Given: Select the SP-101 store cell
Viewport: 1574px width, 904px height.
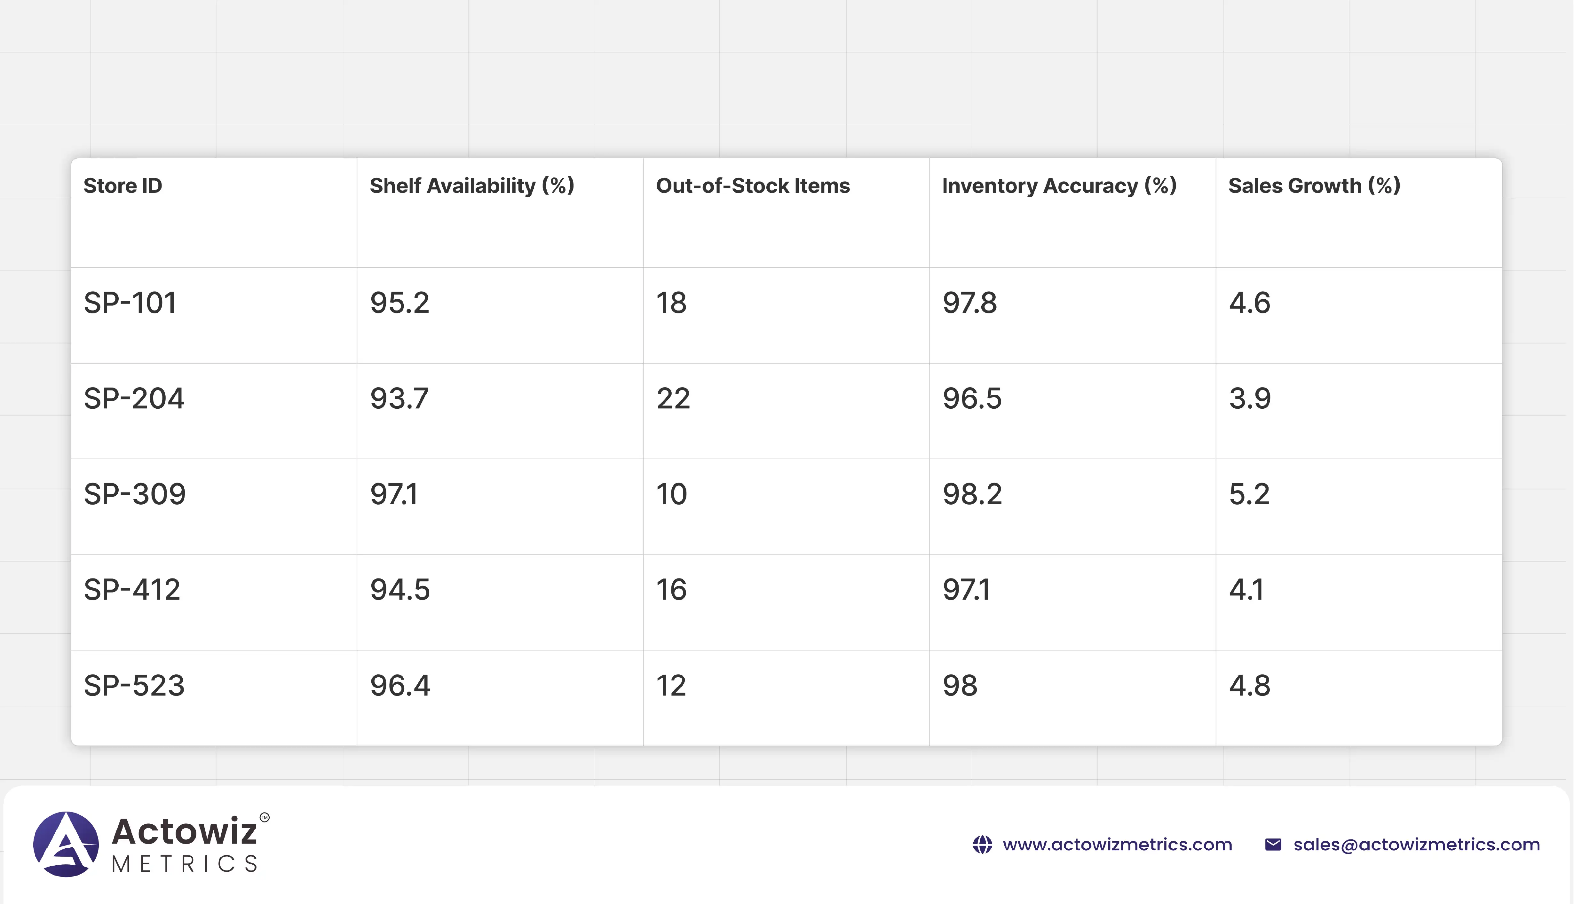Looking at the screenshot, I should (x=131, y=303).
